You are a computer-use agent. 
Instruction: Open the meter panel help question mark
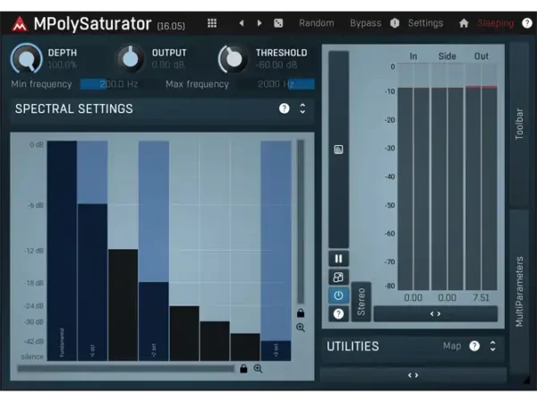(338, 313)
